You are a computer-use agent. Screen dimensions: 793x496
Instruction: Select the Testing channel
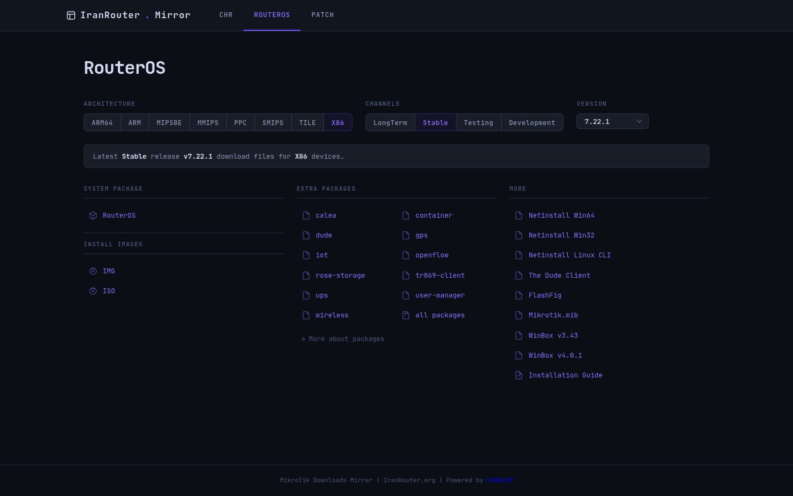coord(479,122)
